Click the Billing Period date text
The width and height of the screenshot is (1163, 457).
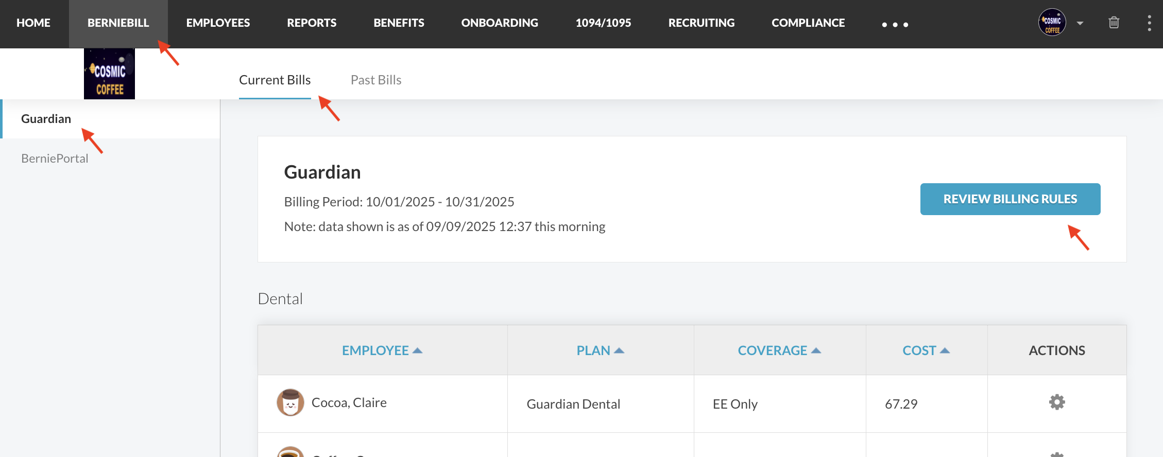(x=399, y=202)
